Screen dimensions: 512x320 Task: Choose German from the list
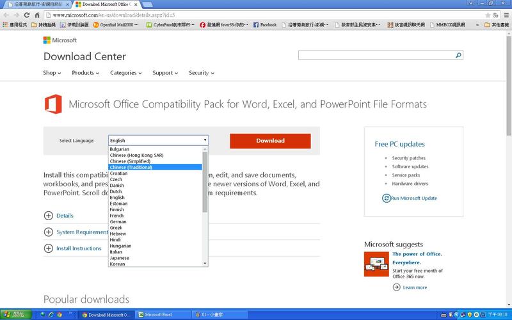(x=155, y=221)
